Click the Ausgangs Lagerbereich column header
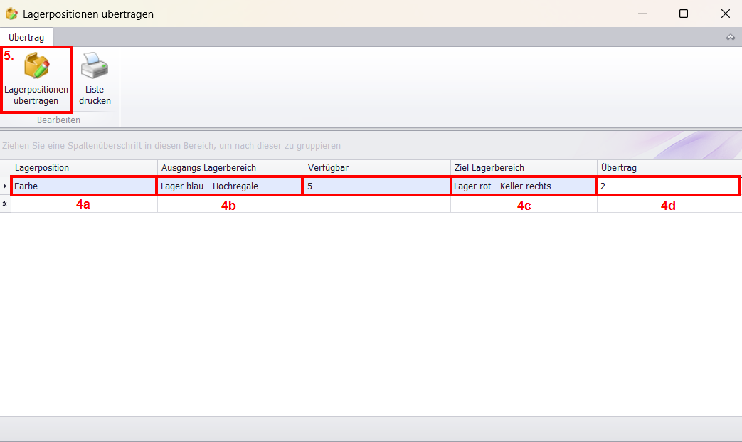The height and width of the screenshot is (442, 742). coord(230,167)
